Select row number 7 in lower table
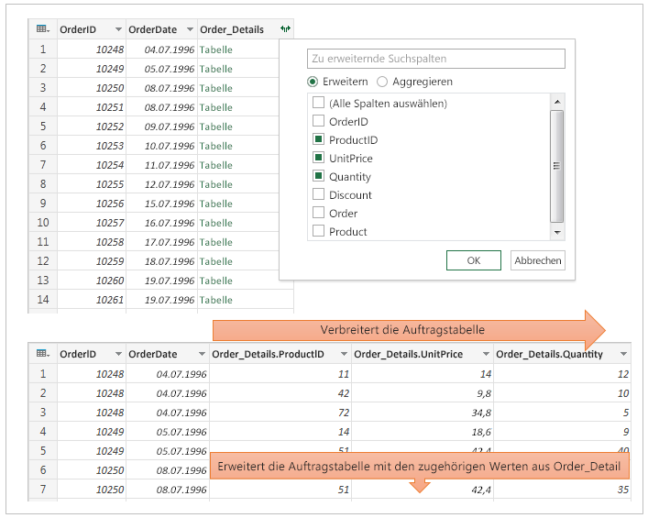 tap(43, 489)
